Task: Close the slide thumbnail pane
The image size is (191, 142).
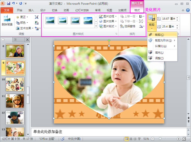Action: (27, 40)
